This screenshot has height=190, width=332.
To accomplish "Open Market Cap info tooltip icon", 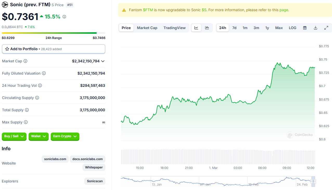I will pyautogui.click(x=25, y=61).
